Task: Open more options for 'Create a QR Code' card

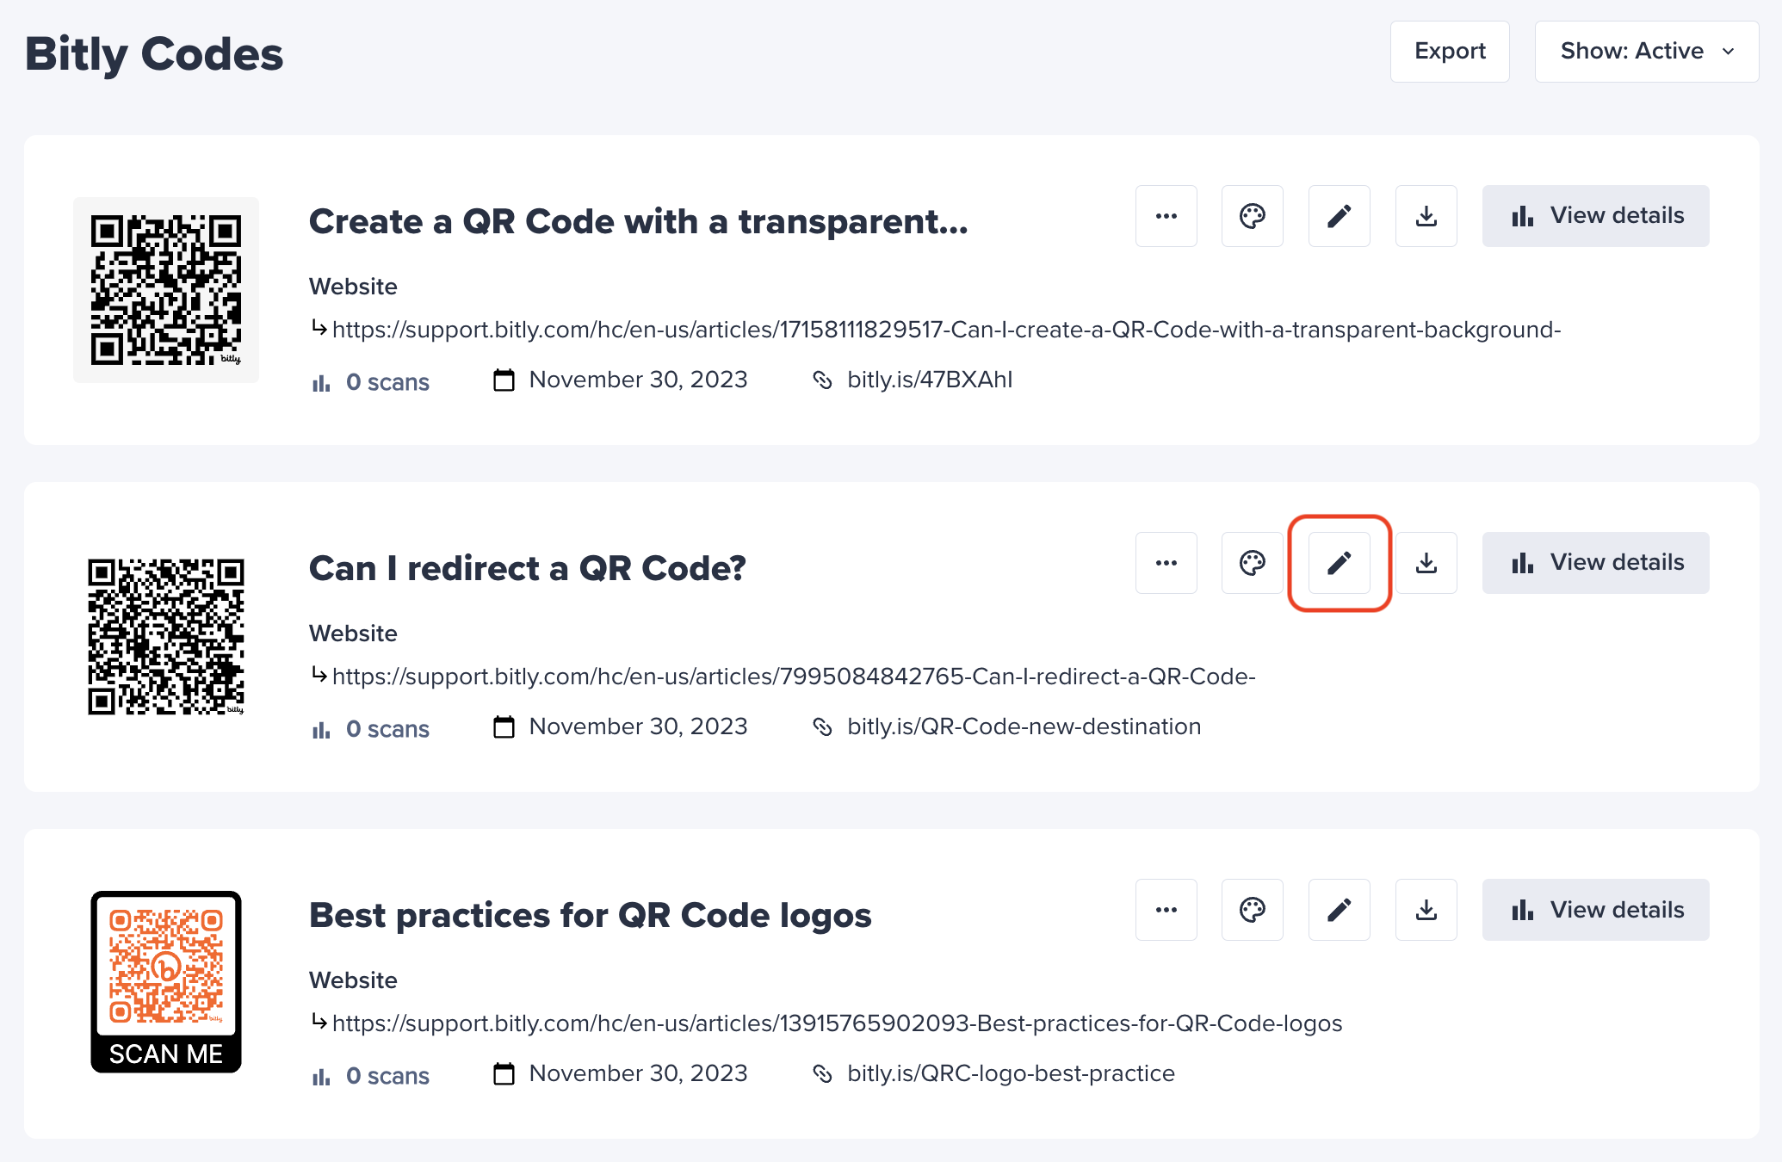Action: coord(1166,216)
